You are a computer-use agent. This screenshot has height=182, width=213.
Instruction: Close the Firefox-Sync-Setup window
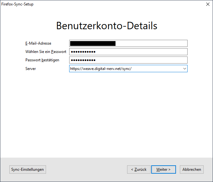[208, 4]
